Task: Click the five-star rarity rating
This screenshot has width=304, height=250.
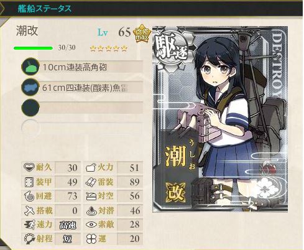Action: (x=109, y=49)
